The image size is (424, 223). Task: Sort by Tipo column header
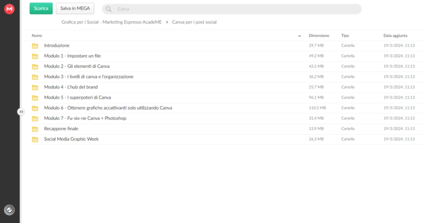coord(345,36)
